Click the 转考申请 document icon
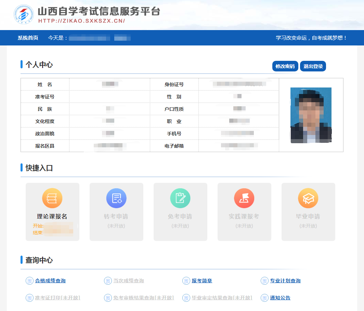This screenshot has width=364, height=311. pyautogui.click(x=116, y=198)
